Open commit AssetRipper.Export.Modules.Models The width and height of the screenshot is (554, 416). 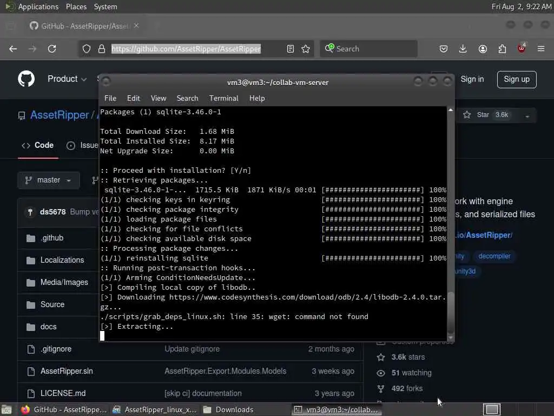coord(226,371)
